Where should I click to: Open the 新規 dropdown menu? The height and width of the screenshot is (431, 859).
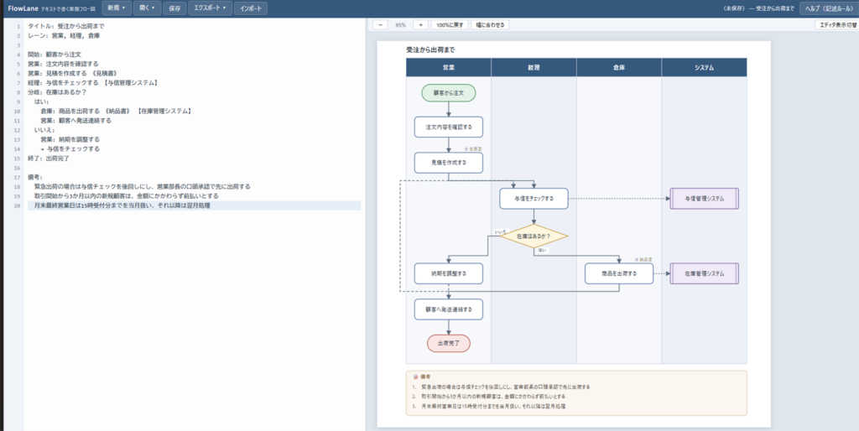click(x=116, y=8)
